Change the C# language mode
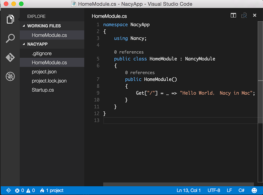 (x=241, y=190)
